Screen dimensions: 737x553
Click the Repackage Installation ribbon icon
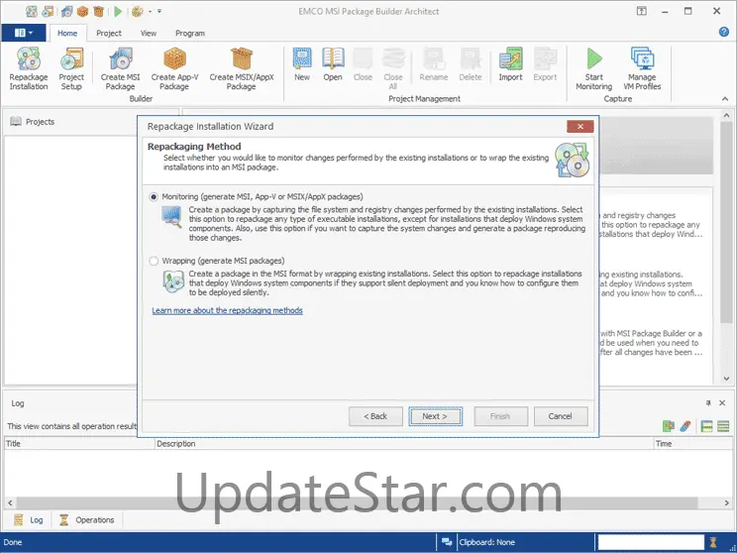click(29, 68)
